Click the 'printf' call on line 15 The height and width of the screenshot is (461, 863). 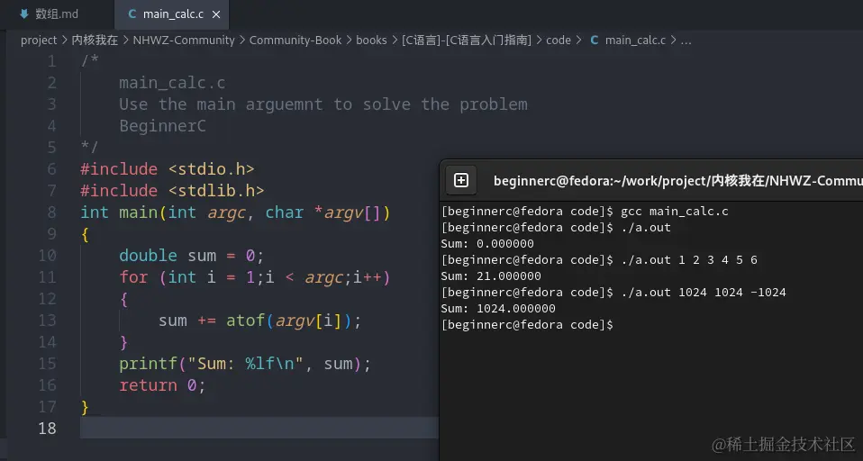click(148, 364)
